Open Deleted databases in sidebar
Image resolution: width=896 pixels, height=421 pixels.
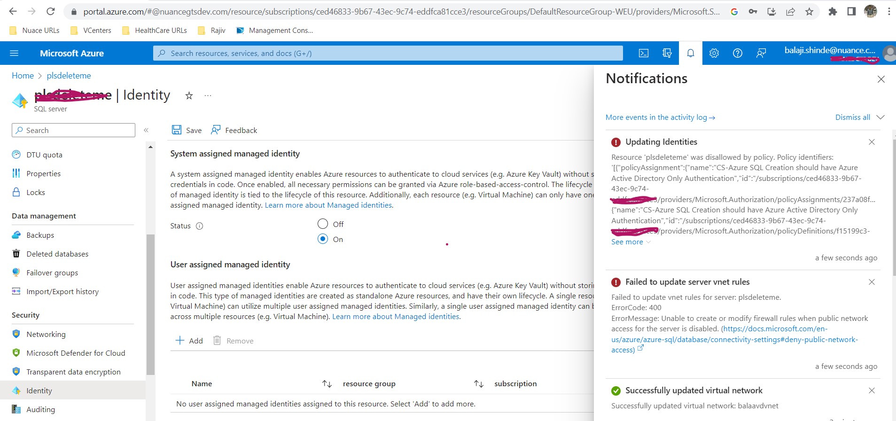(57, 254)
